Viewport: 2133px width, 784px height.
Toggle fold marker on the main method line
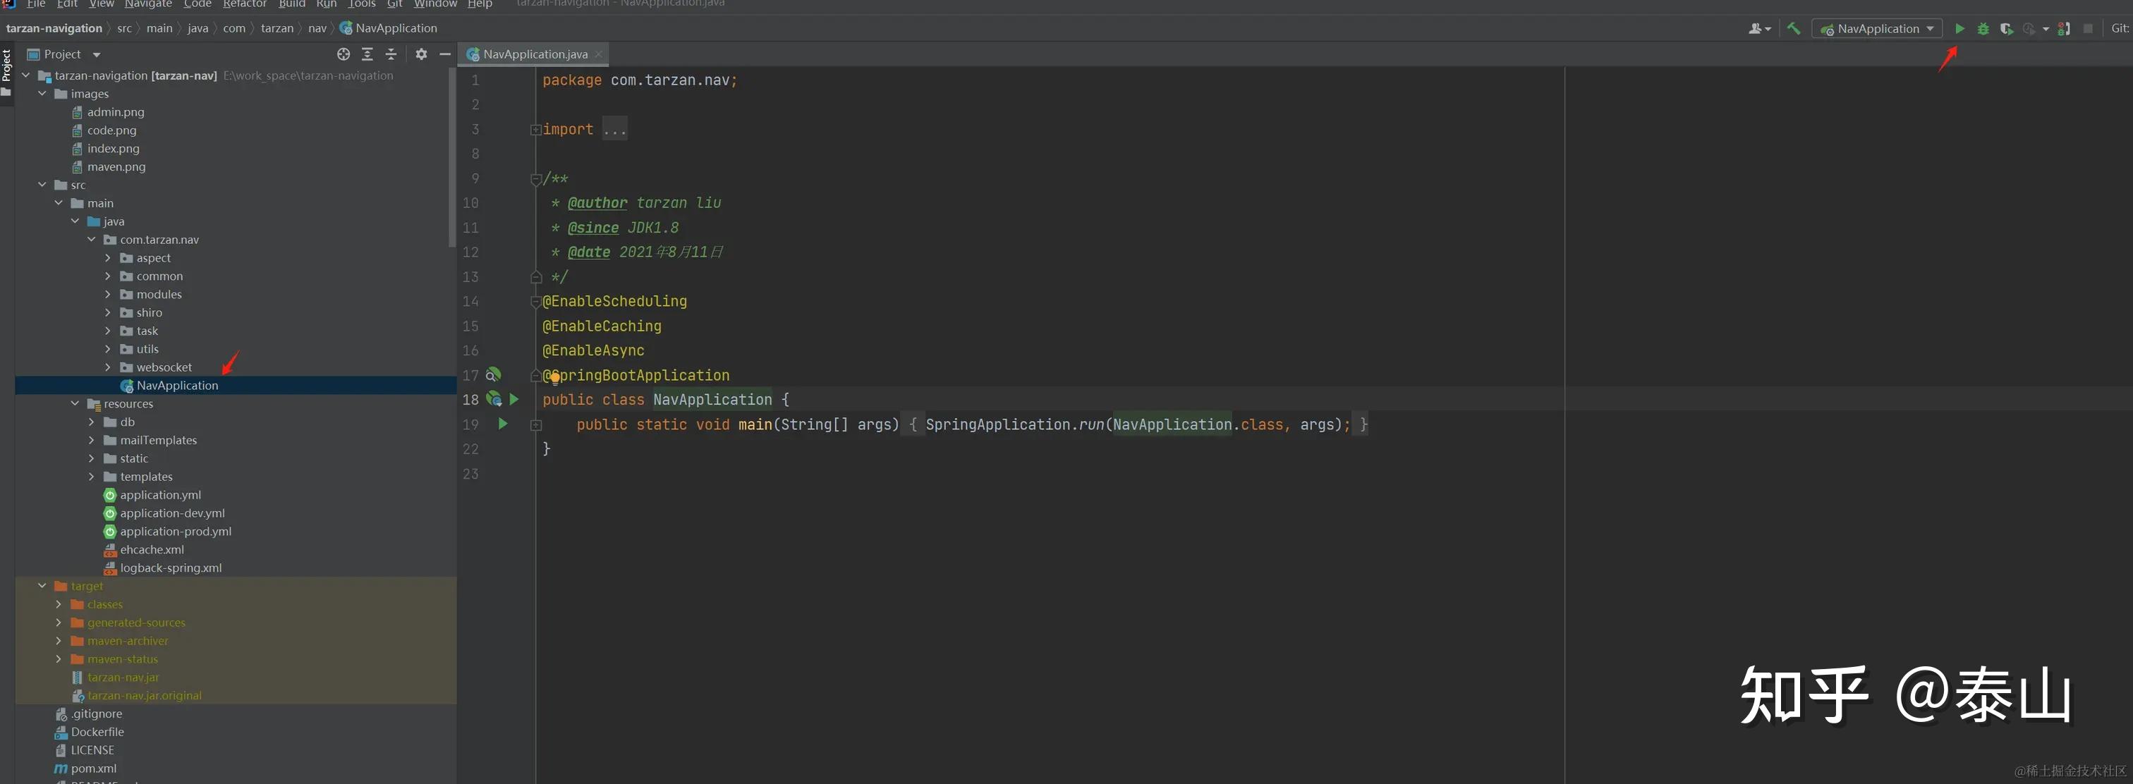click(536, 424)
